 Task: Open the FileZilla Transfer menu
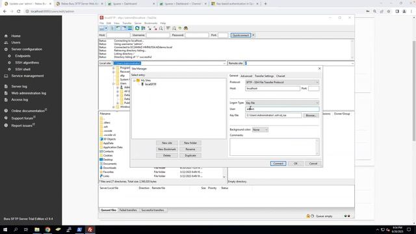(127, 23)
